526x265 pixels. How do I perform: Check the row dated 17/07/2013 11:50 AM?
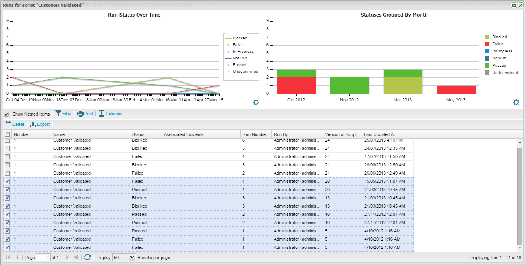tap(7, 156)
